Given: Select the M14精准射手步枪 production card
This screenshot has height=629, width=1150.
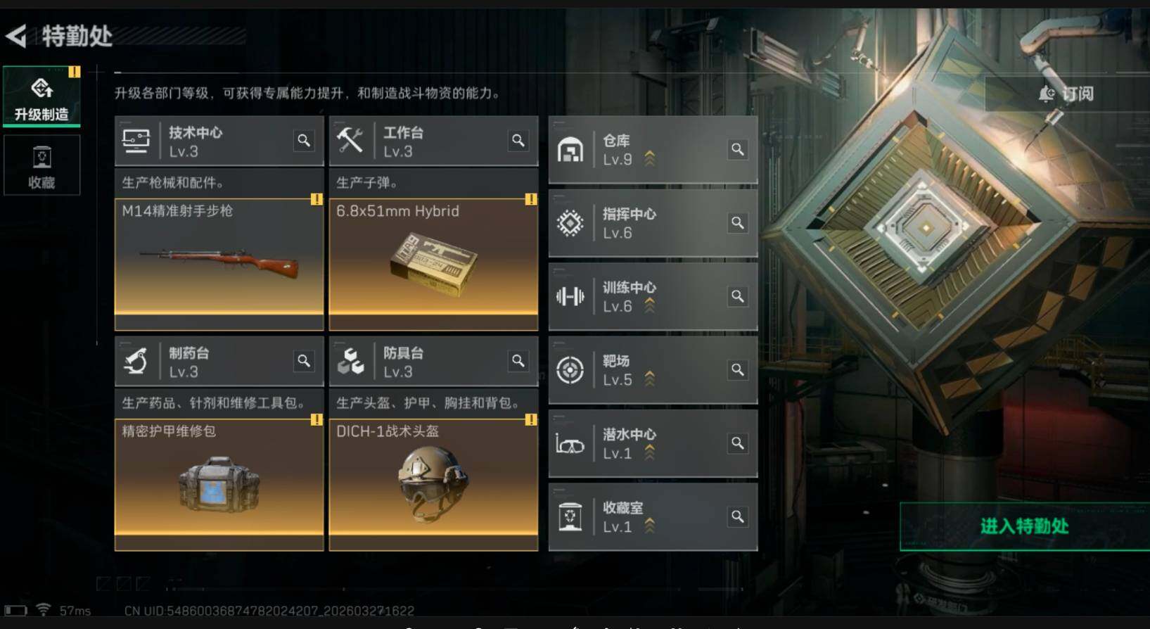Looking at the screenshot, I should point(219,264).
